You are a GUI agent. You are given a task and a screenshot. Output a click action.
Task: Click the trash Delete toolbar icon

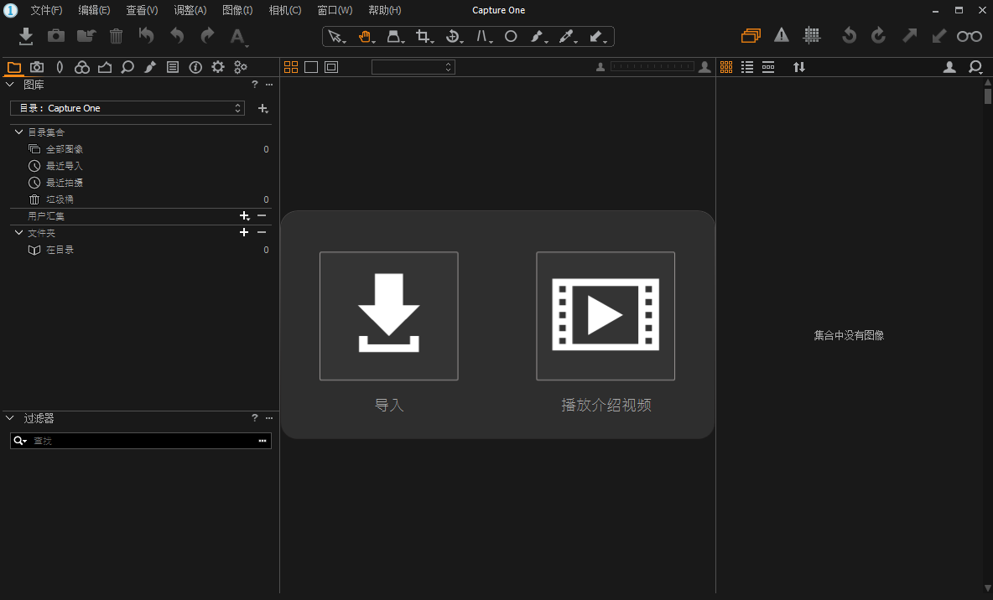116,36
